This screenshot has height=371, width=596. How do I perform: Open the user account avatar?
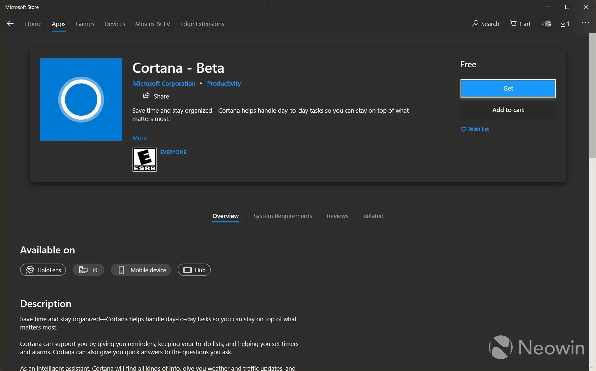(546, 24)
